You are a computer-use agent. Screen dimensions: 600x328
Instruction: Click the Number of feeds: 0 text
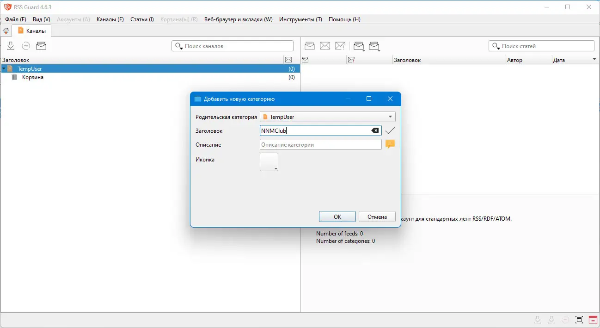click(339, 234)
